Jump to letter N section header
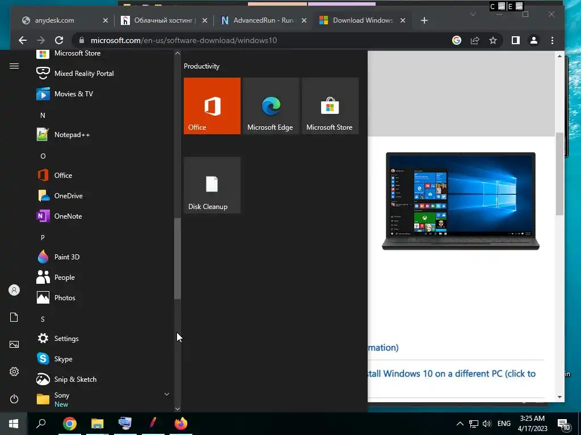This screenshot has height=435, width=581. (x=43, y=116)
